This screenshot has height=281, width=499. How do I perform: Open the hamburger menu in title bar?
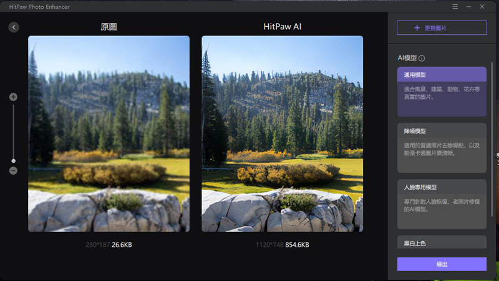point(455,7)
